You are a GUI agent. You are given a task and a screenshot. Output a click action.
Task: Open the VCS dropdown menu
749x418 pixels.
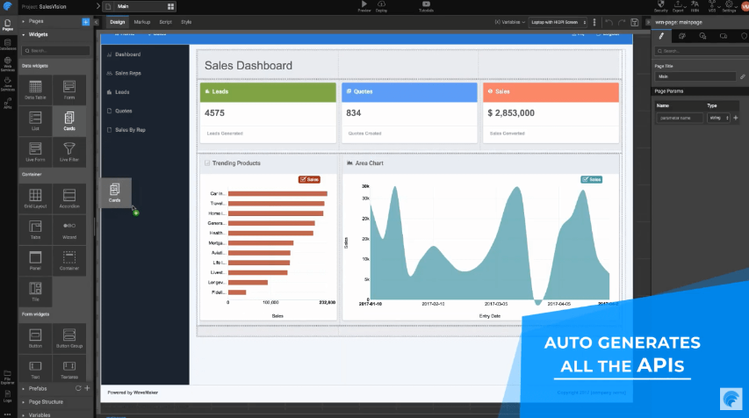pos(712,5)
